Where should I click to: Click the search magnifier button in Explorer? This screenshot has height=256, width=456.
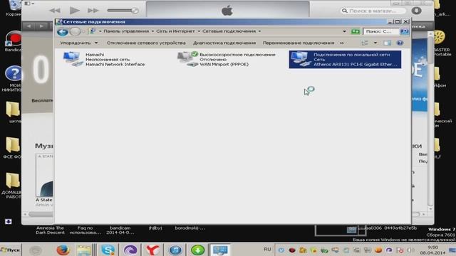click(x=404, y=31)
